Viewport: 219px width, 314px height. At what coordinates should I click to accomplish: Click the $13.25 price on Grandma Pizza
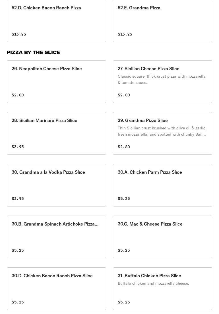click(x=125, y=34)
